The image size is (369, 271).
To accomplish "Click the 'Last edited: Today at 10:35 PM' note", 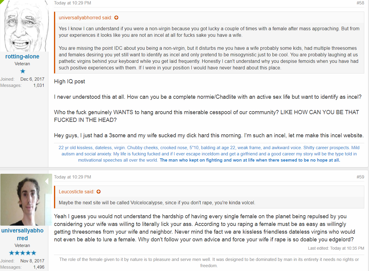I will 336,248.
